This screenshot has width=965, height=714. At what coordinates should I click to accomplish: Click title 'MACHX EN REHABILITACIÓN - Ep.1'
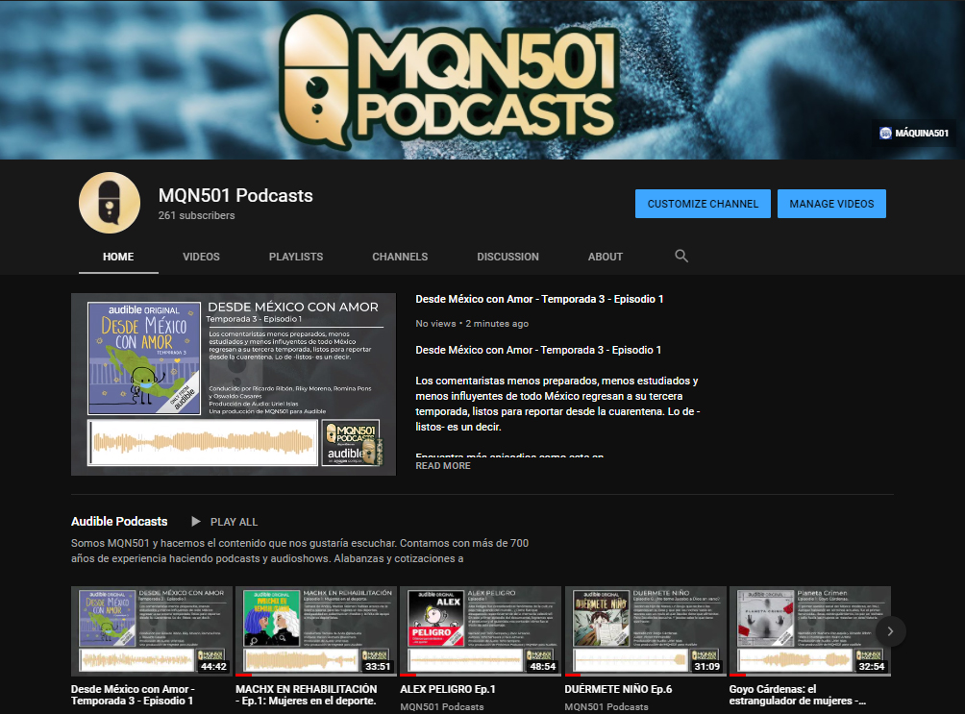307,695
